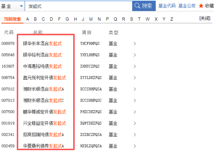Open fund 湘财长顺混合发起式A

coord(43,89)
